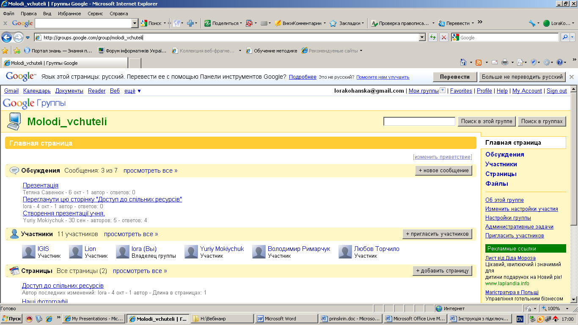Click the group search input field
This screenshot has width=578, height=325.
419,121
